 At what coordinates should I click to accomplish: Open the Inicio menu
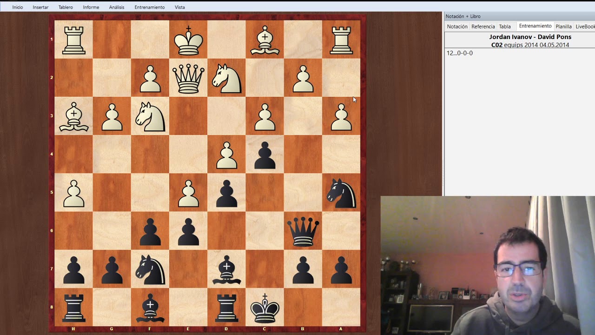point(18,7)
